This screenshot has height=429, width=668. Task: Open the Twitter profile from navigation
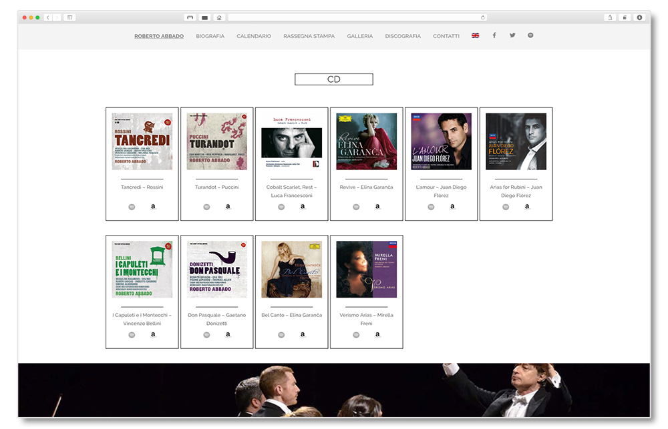(x=512, y=35)
